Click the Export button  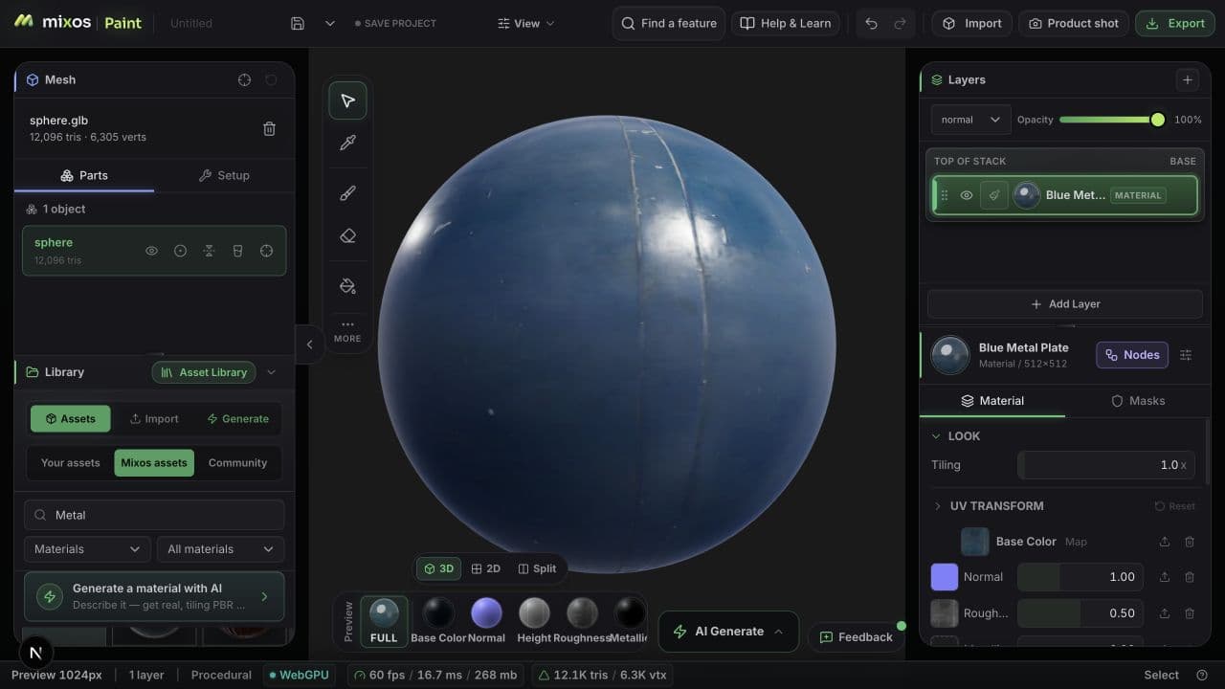pos(1175,23)
